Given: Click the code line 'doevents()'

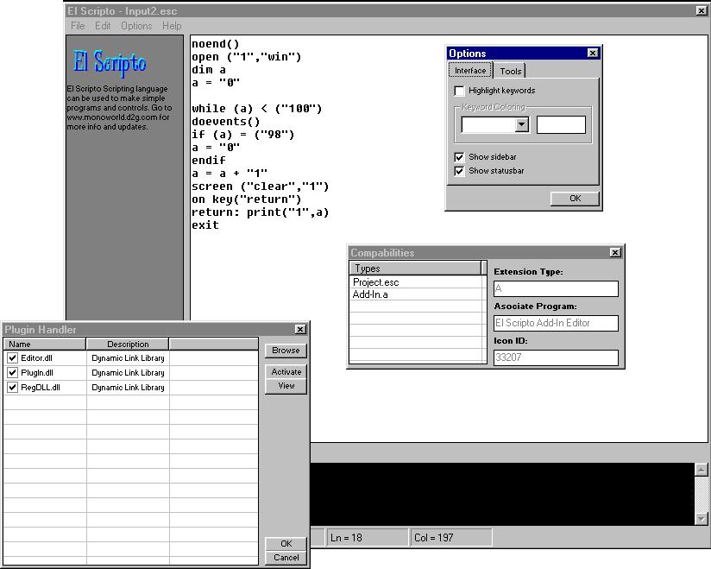Looking at the screenshot, I should point(226,122).
